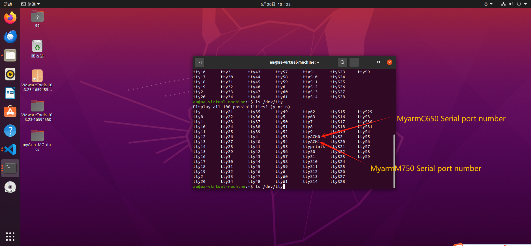531x246 pixels.
Task: Click the terminal search button
Action: (x=342, y=62)
